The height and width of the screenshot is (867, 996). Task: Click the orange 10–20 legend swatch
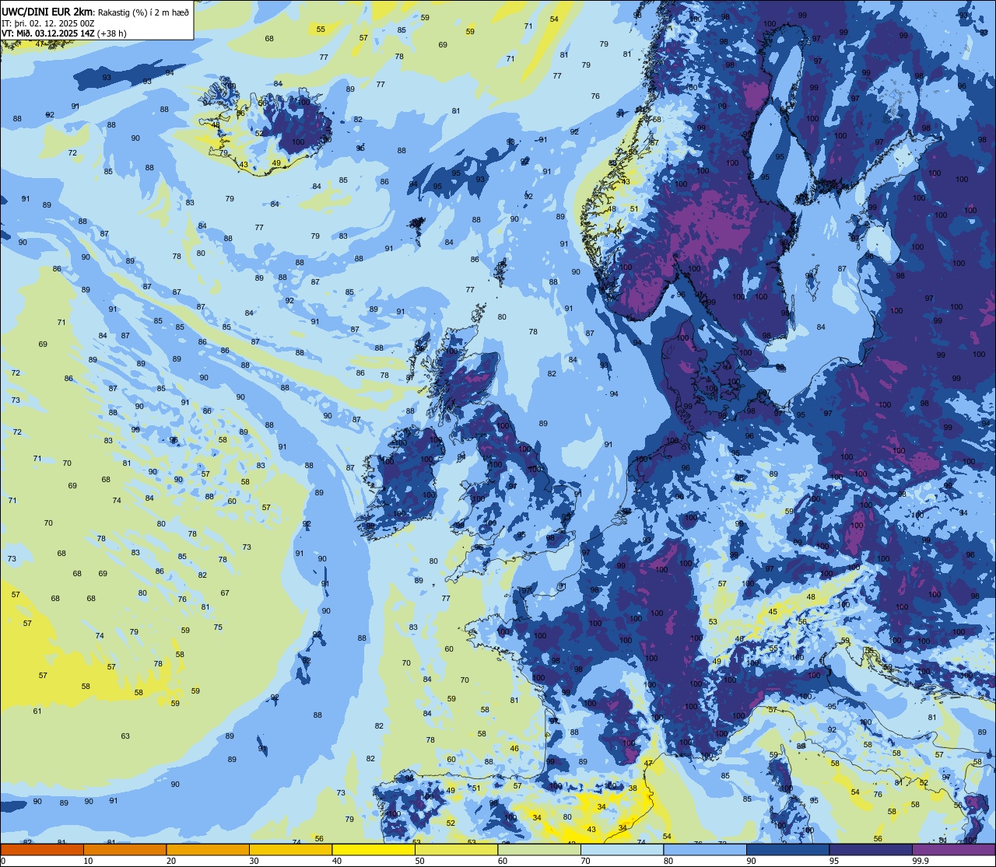(x=124, y=849)
